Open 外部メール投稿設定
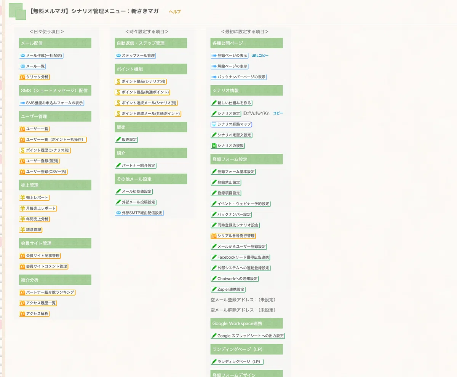This screenshot has height=377, width=457. coord(136,202)
